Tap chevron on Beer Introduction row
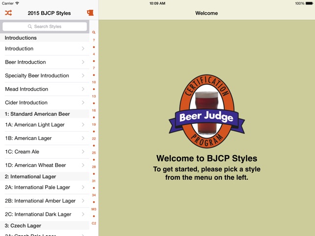 [x=83, y=62]
